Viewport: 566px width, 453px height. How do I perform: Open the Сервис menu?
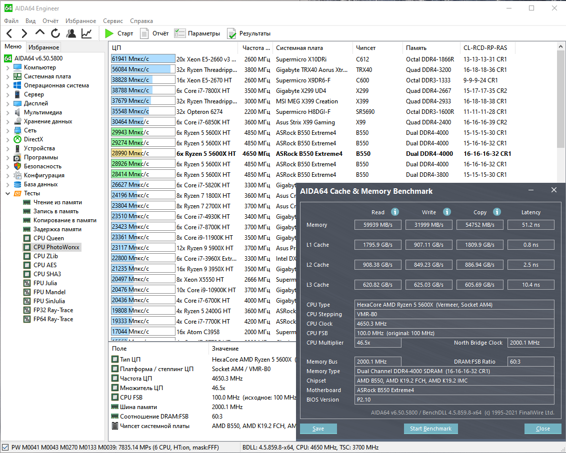[112, 21]
